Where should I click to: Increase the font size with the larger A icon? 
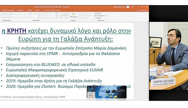pyautogui.click(x=13, y=14)
